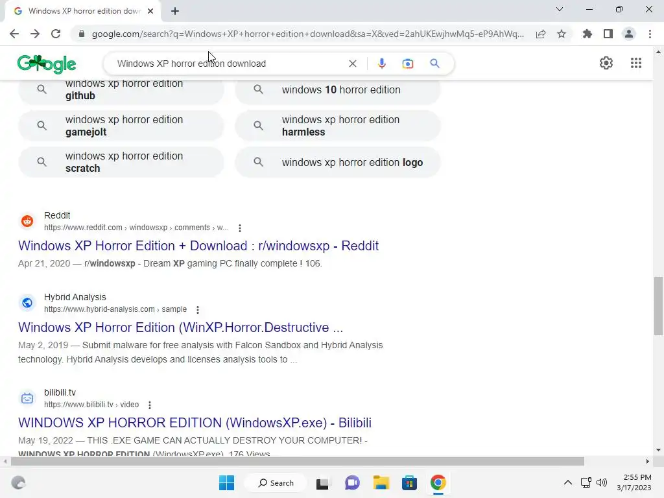Click the Reddit site favicon

pos(27,221)
